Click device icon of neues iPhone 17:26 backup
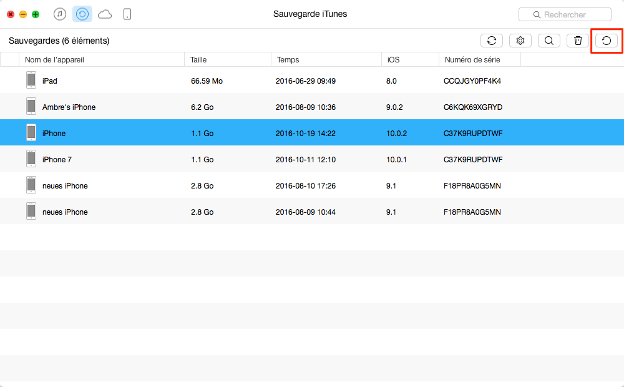Image resolution: width=624 pixels, height=387 pixels. click(31, 185)
